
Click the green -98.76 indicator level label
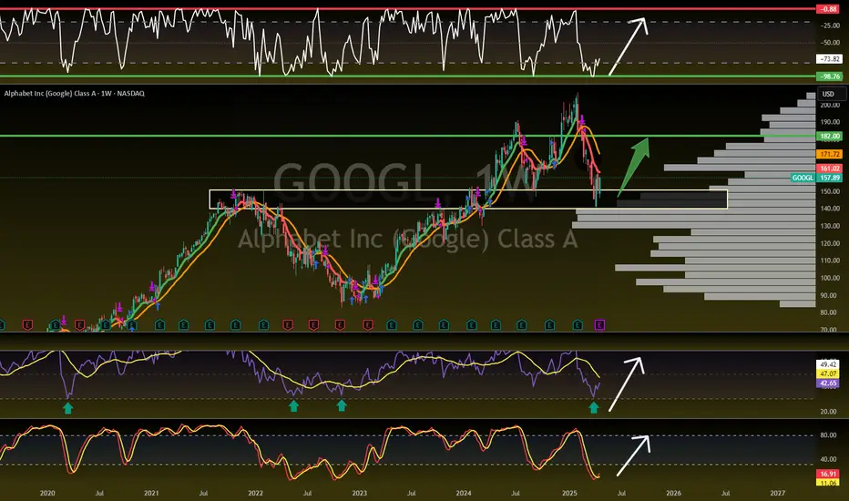(829, 77)
